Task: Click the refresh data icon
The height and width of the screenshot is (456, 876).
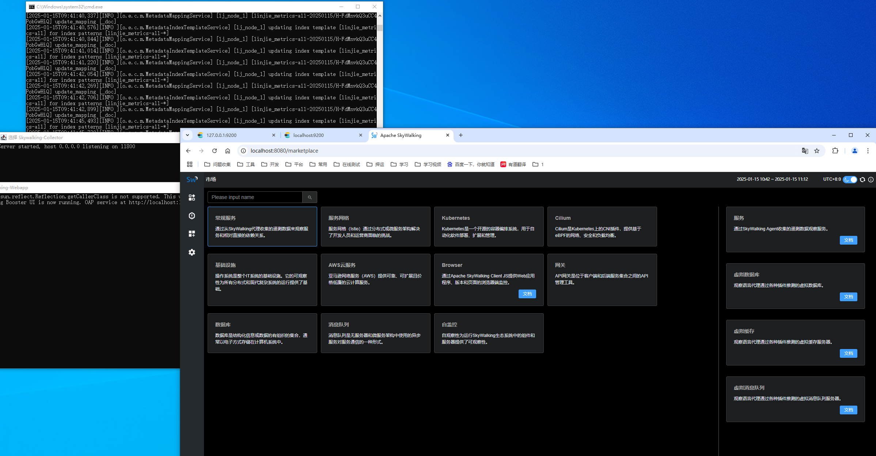Action: click(862, 180)
